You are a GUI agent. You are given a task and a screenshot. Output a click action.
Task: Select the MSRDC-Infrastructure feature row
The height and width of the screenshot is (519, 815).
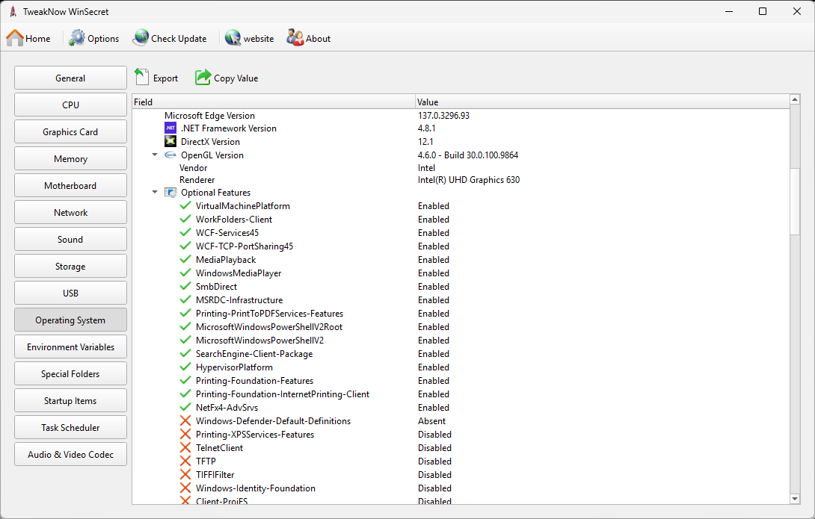coord(461,300)
